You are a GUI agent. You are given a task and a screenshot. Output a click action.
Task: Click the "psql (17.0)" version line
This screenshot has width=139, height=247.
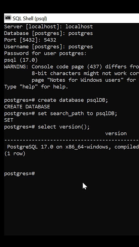(x=21, y=60)
